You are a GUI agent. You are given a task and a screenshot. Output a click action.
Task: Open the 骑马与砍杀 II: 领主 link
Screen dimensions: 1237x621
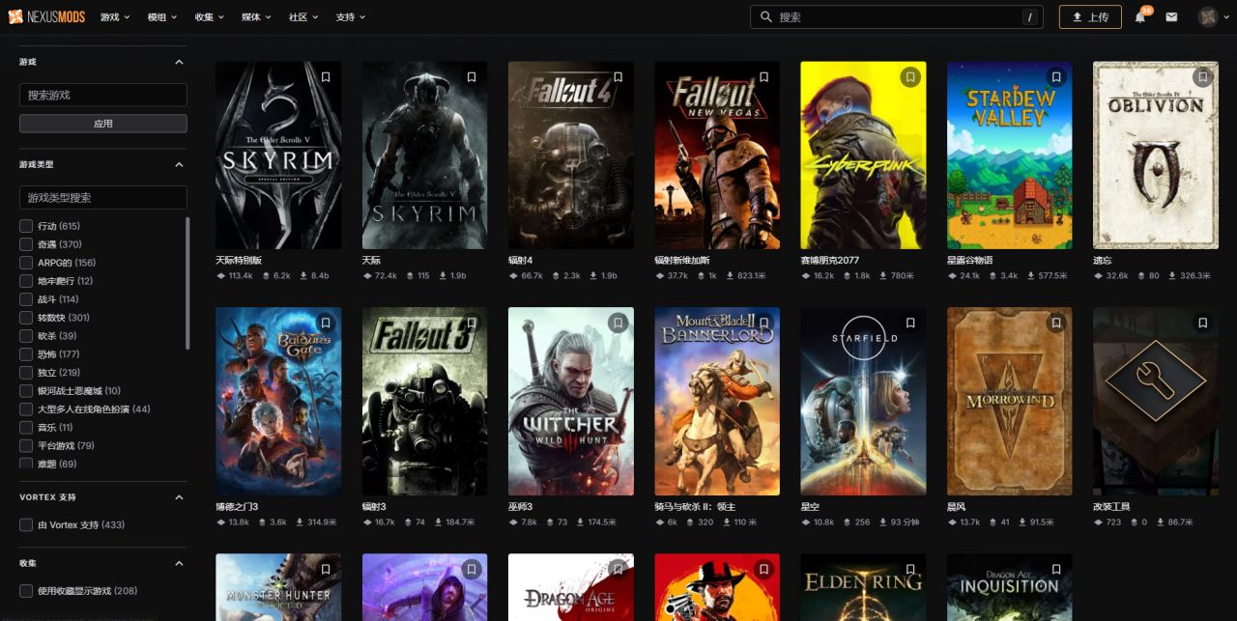click(x=695, y=506)
